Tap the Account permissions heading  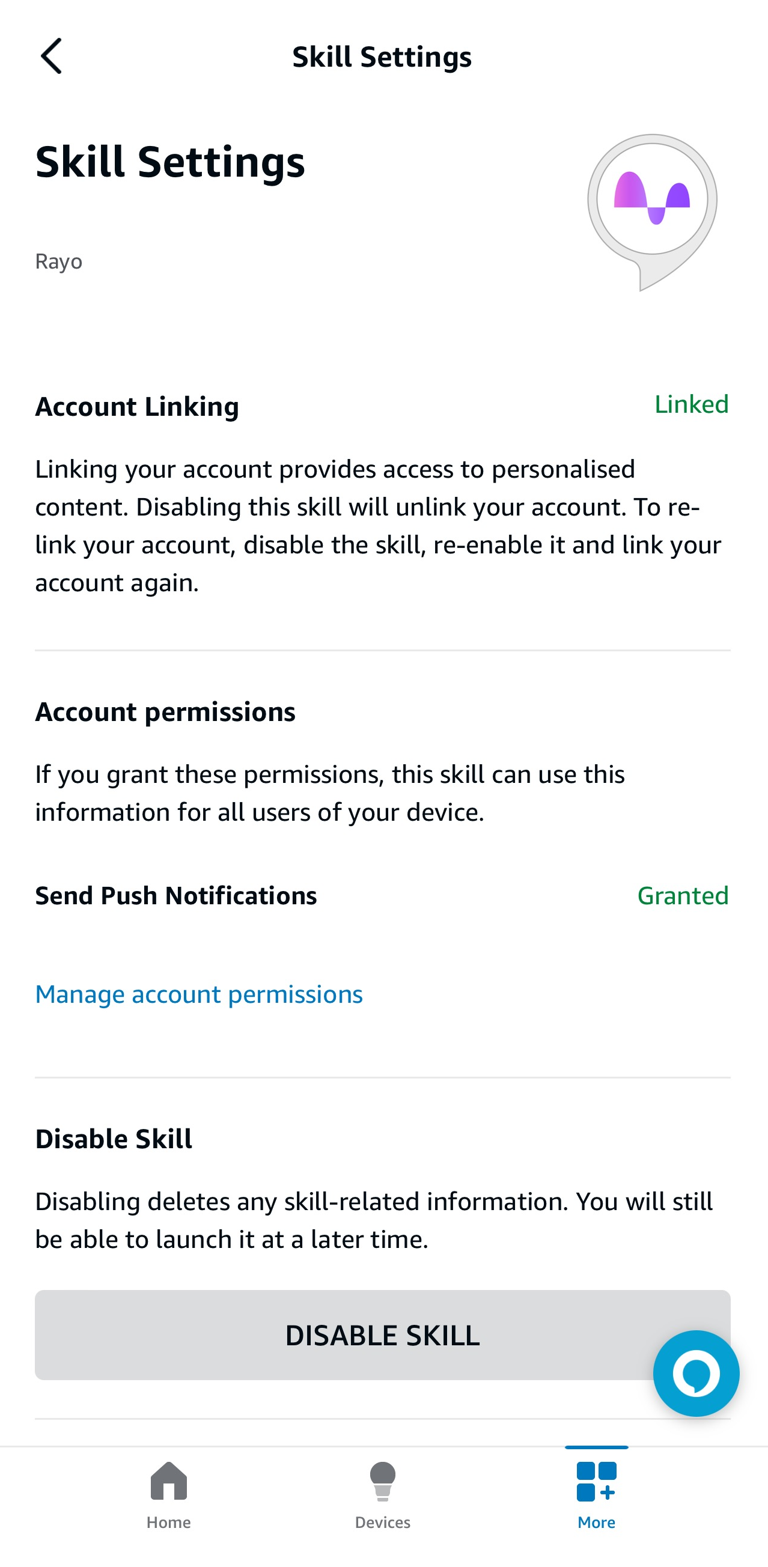tap(165, 712)
